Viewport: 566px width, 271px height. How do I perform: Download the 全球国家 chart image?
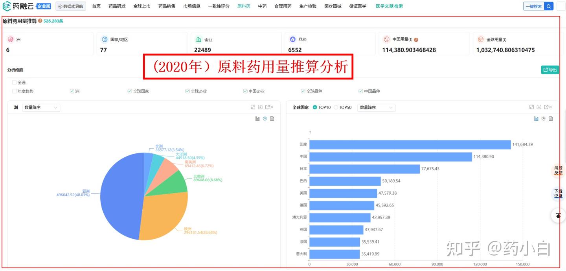click(x=539, y=107)
